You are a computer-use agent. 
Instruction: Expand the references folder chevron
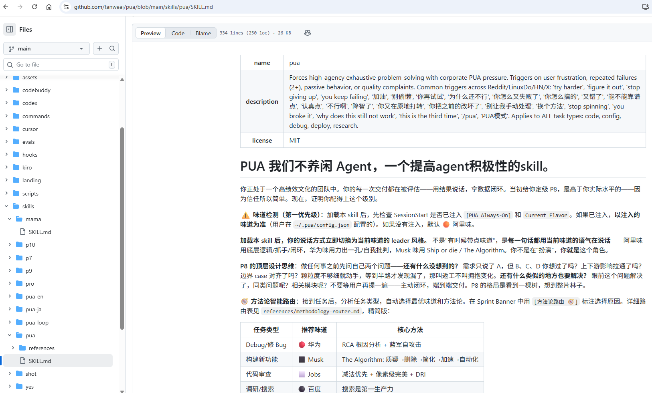pos(13,348)
